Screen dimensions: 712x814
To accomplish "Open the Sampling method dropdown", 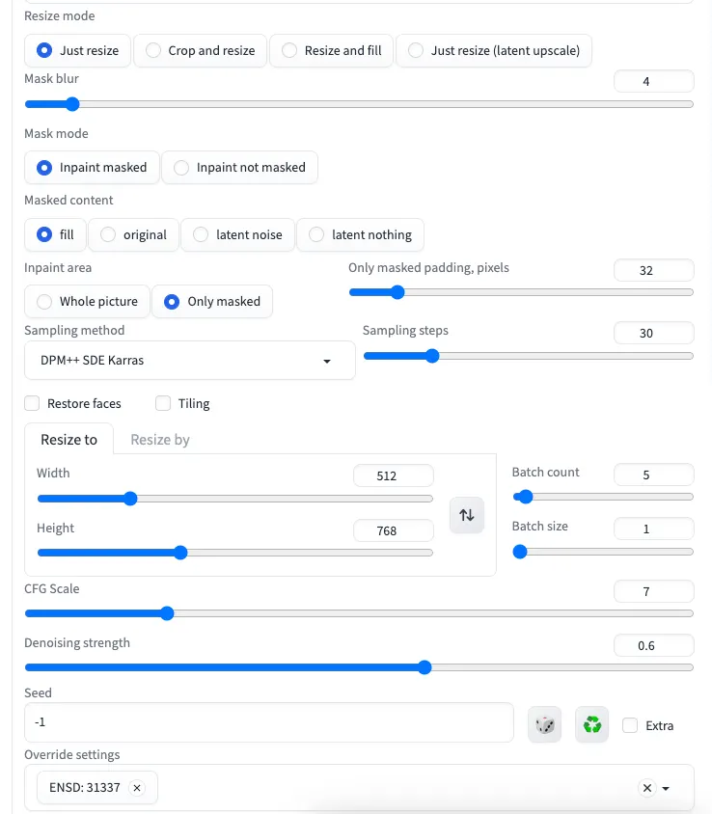I will (189, 361).
